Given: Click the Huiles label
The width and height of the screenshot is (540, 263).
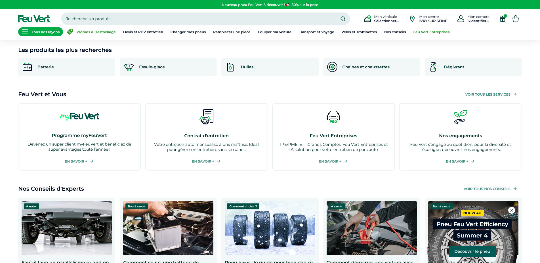Looking at the screenshot, I should click(x=247, y=67).
